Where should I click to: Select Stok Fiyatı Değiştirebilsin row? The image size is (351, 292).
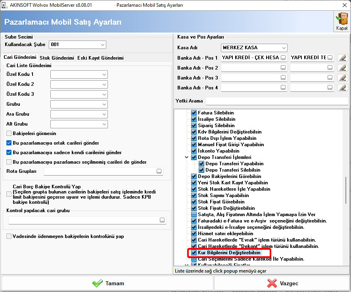point(226,208)
